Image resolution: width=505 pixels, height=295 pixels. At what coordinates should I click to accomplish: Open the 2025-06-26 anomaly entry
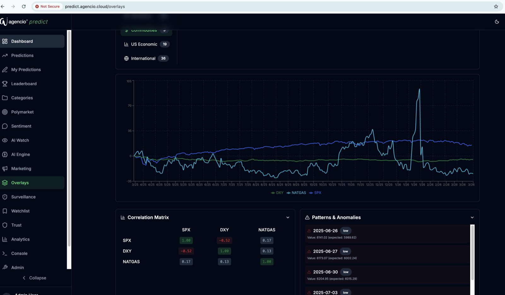(388, 234)
